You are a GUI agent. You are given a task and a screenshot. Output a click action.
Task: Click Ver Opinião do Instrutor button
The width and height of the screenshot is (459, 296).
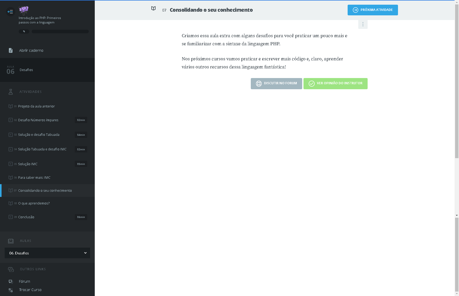[335, 83]
